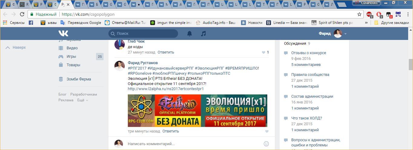This screenshot has height=150, width=413.
Task: Open the Ertheia Эволюция banner image
Action: 197,110
